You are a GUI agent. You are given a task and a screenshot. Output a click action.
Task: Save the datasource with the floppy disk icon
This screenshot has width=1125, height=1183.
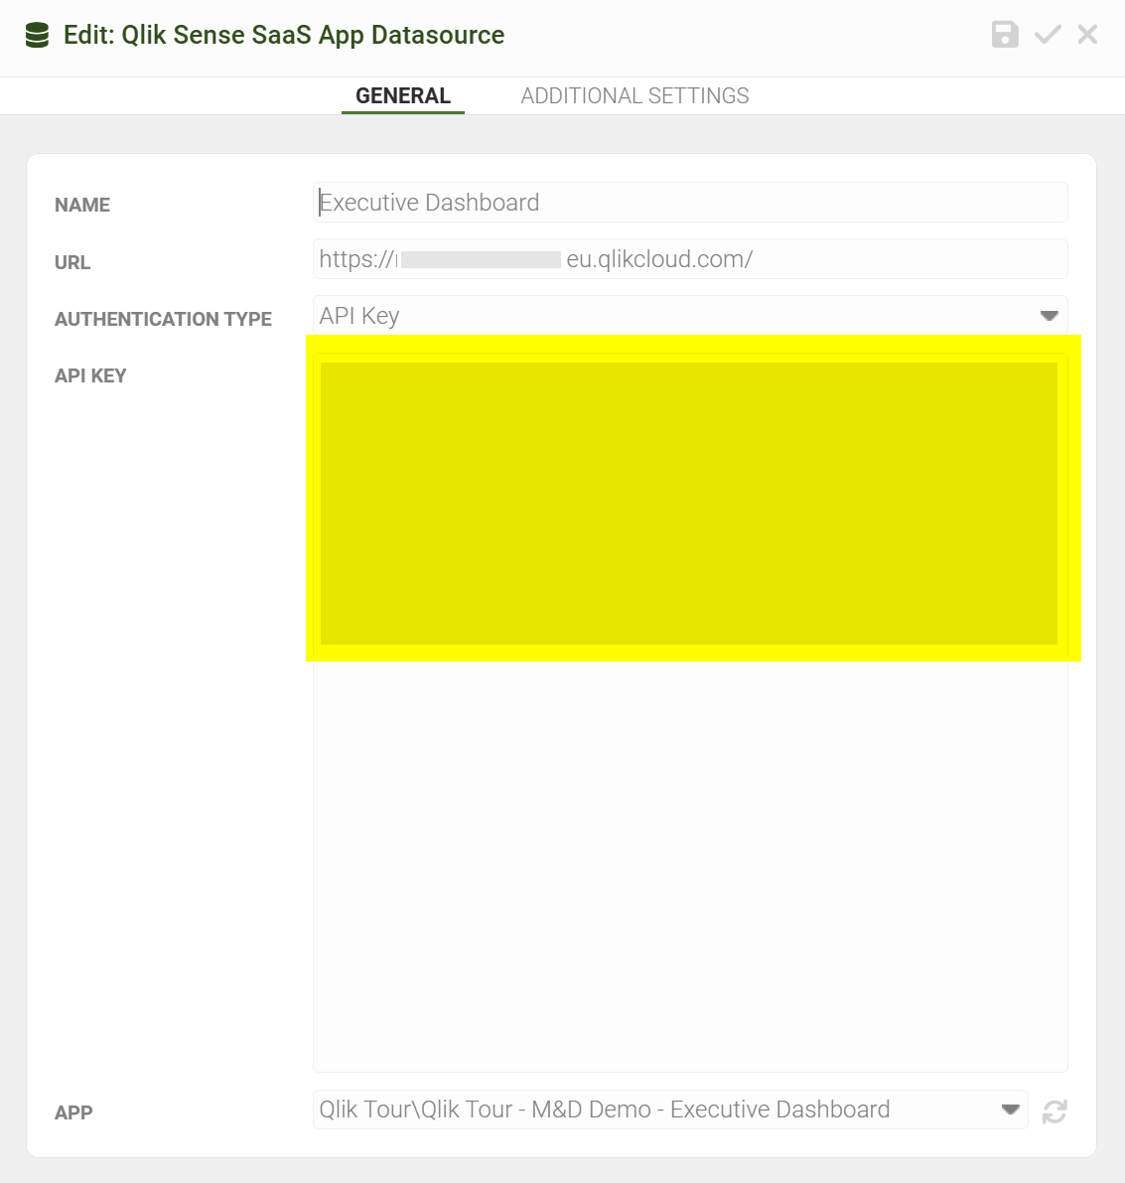(x=1005, y=35)
